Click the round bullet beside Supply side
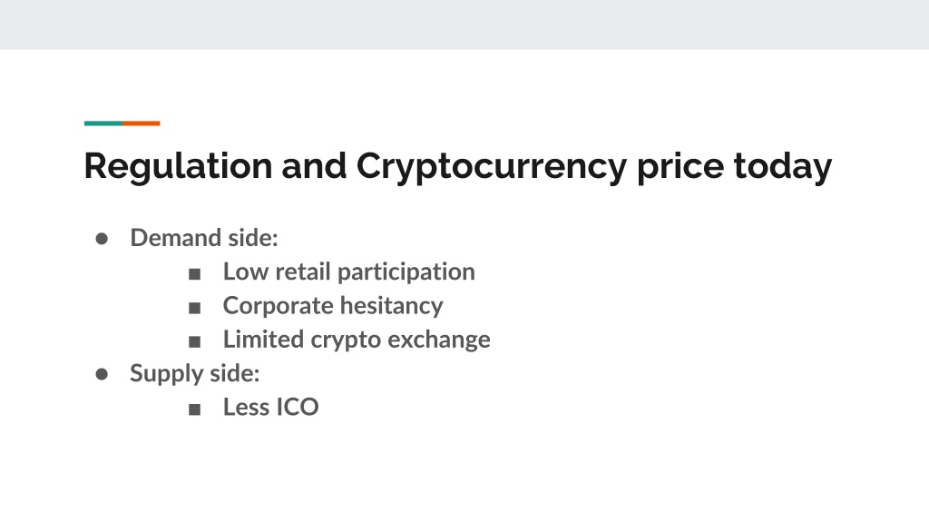This screenshot has height=523, width=929. (x=102, y=374)
